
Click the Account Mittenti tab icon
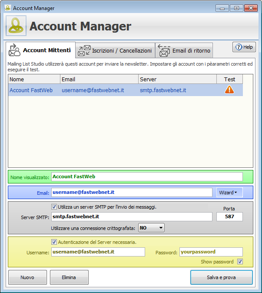point(14,50)
